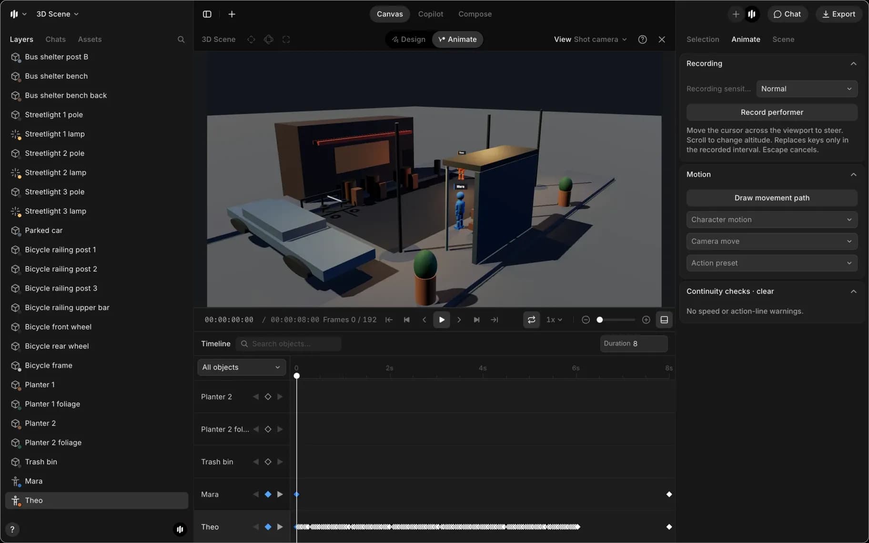
Task: Click the audio bars icon in top right
Action: tap(752, 14)
